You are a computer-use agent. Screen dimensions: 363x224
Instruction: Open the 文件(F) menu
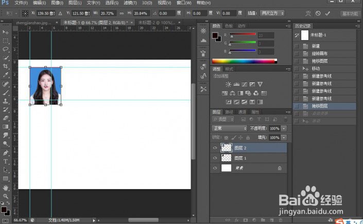click(x=21, y=3)
